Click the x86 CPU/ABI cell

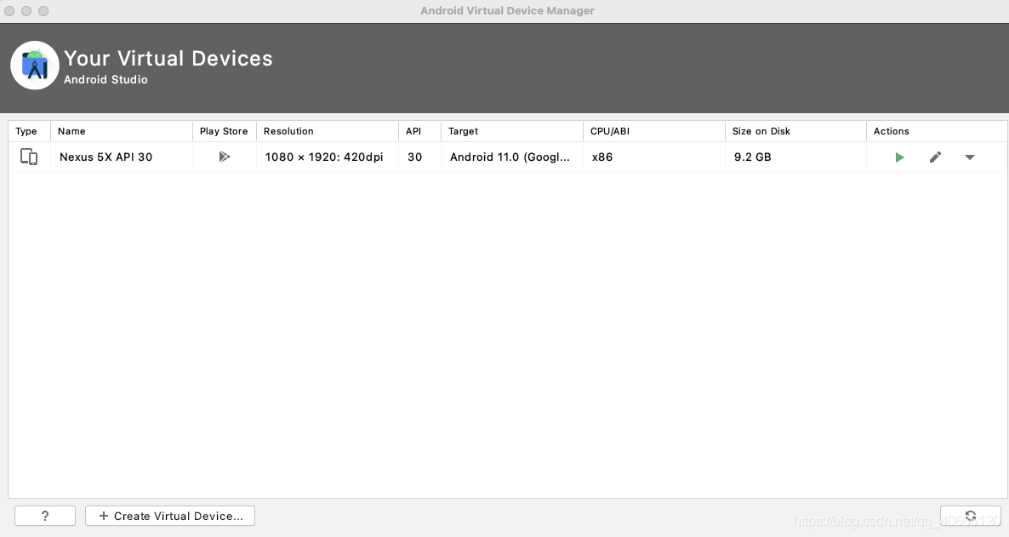click(x=654, y=157)
